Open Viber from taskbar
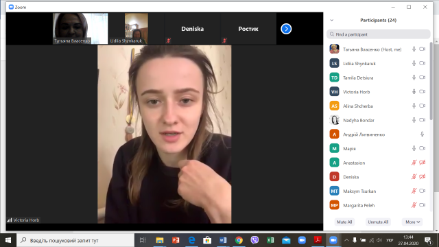 [x=254, y=240]
